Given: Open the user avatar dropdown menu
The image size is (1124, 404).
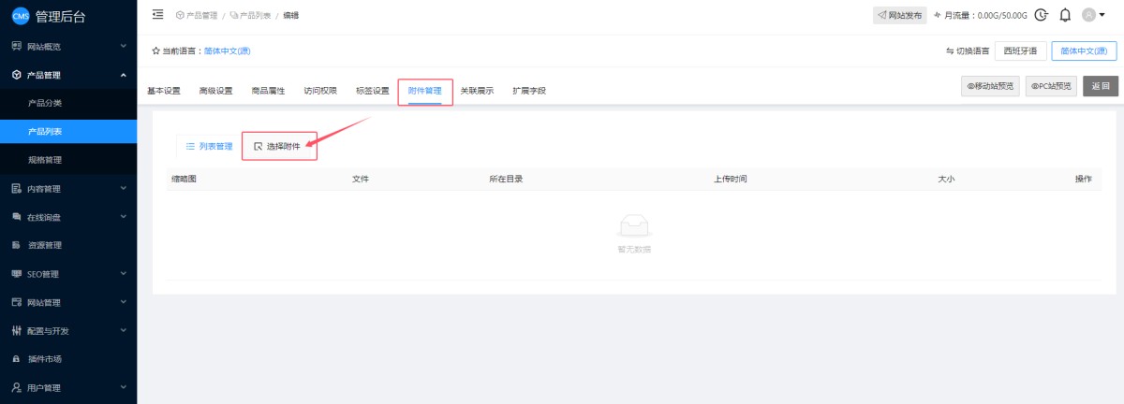Looking at the screenshot, I should (x=1094, y=15).
